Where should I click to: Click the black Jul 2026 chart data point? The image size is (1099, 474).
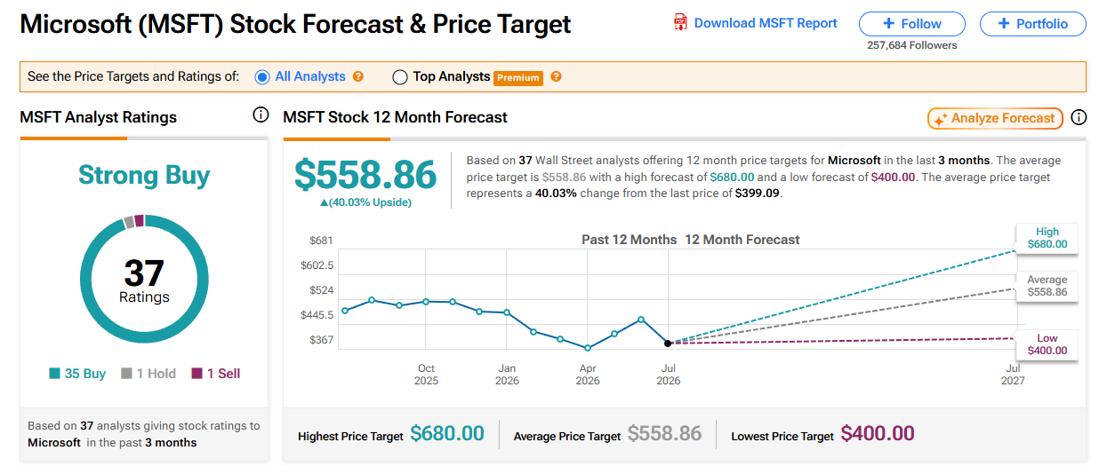(668, 343)
